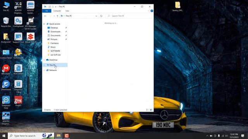This screenshot has height=139, width=248.
Task: Launch Diagnosis Stop desktop shortcut
Action: pyautogui.click(x=6, y=102)
